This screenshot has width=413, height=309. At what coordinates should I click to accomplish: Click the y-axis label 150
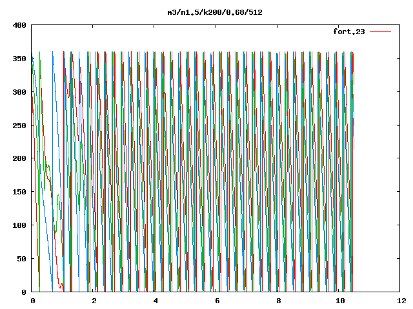click(19, 192)
